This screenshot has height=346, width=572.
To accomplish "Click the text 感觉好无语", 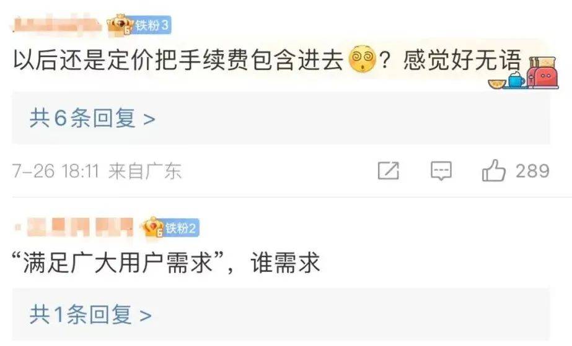I will pos(462,60).
